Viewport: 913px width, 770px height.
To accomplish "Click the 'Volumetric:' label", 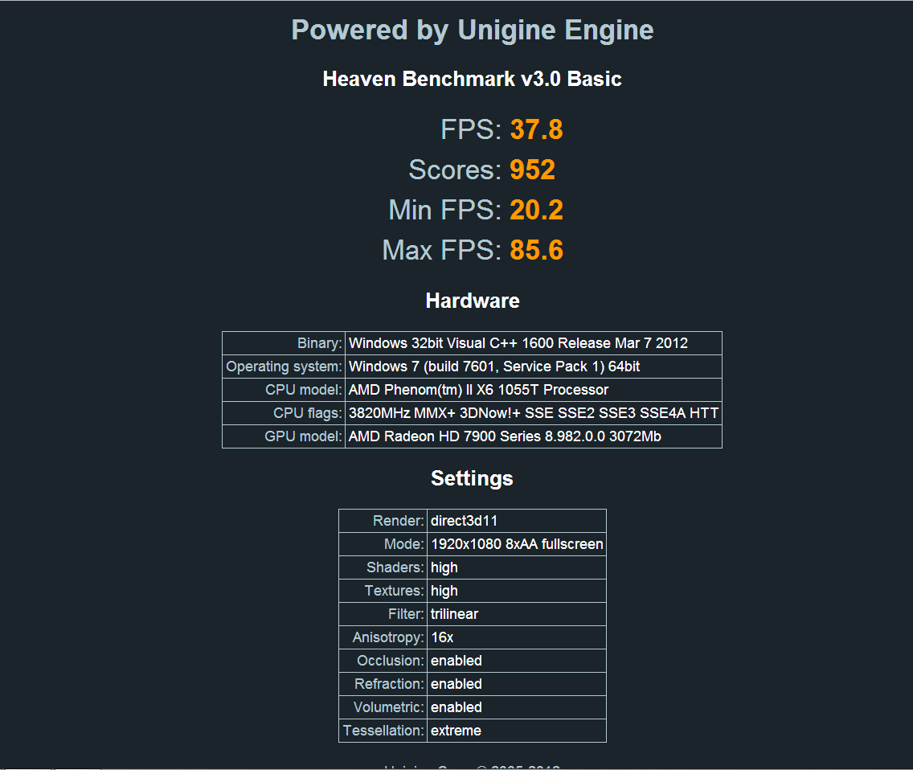I will point(388,707).
